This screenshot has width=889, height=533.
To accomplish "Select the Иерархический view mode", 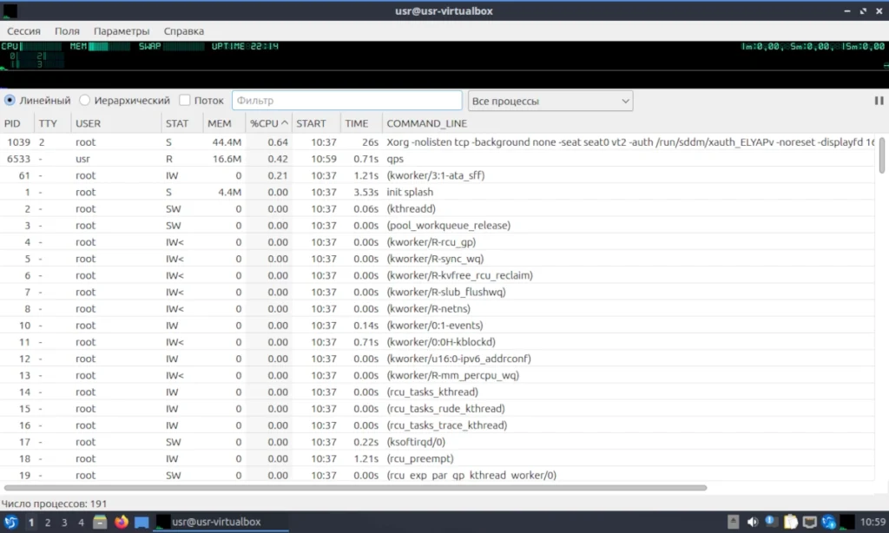I will click(x=125, y=101).
